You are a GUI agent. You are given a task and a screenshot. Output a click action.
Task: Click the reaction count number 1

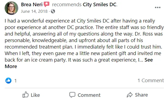click(x=16, y=81)
